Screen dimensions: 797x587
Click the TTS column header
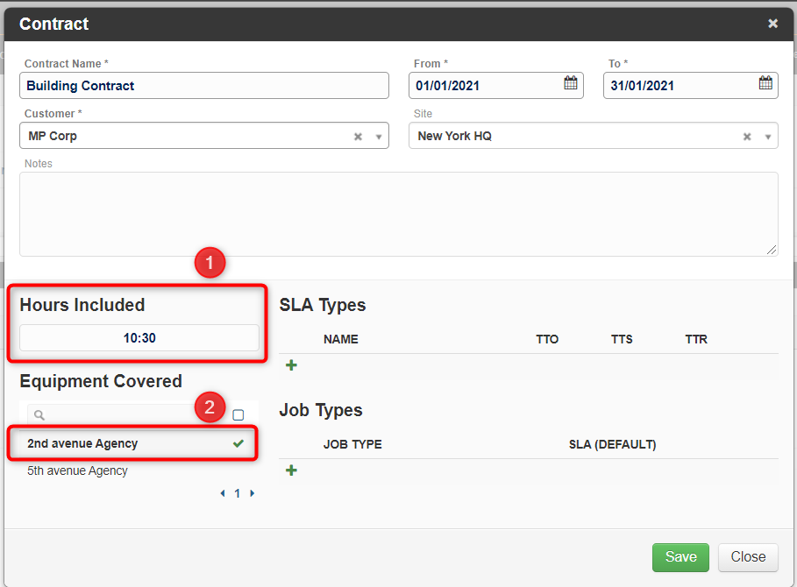point(622,339)
